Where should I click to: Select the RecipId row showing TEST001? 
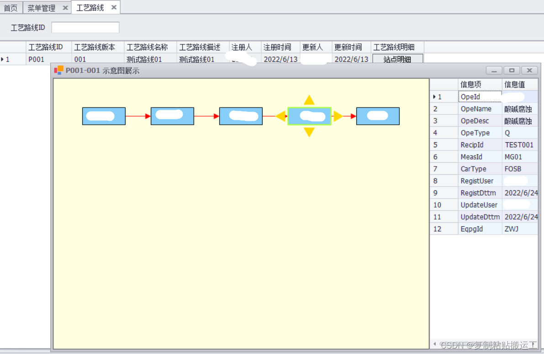point(480,145)
